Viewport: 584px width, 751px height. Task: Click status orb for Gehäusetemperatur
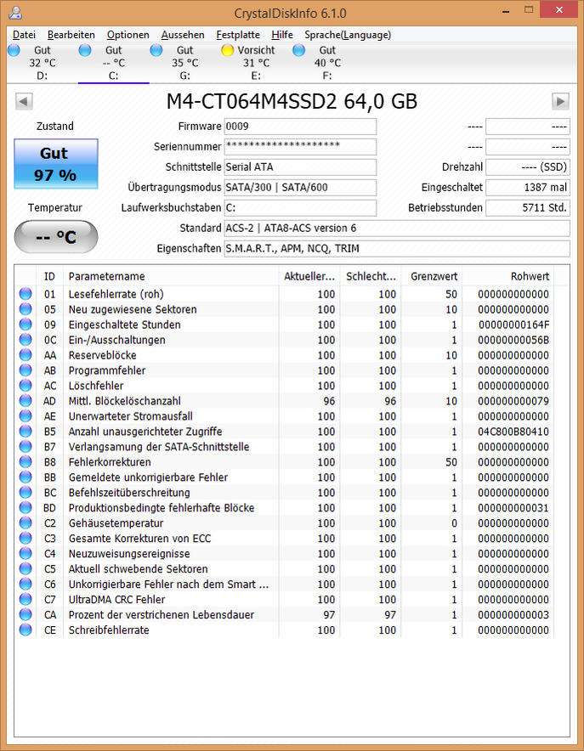tap(26, 523)
